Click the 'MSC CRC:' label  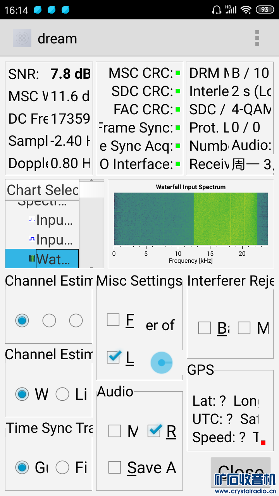(x=141, y=73)
